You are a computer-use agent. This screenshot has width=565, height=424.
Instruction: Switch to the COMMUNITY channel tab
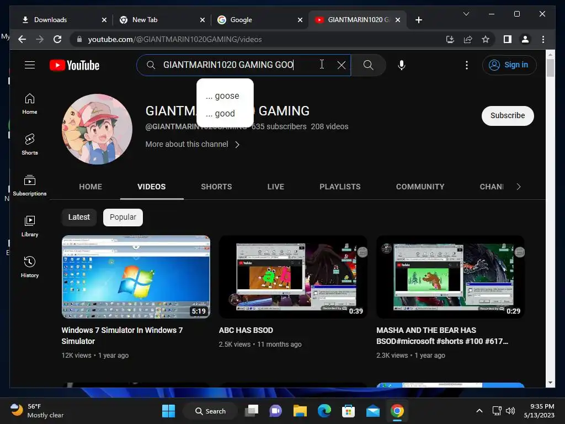click(420, 187)
